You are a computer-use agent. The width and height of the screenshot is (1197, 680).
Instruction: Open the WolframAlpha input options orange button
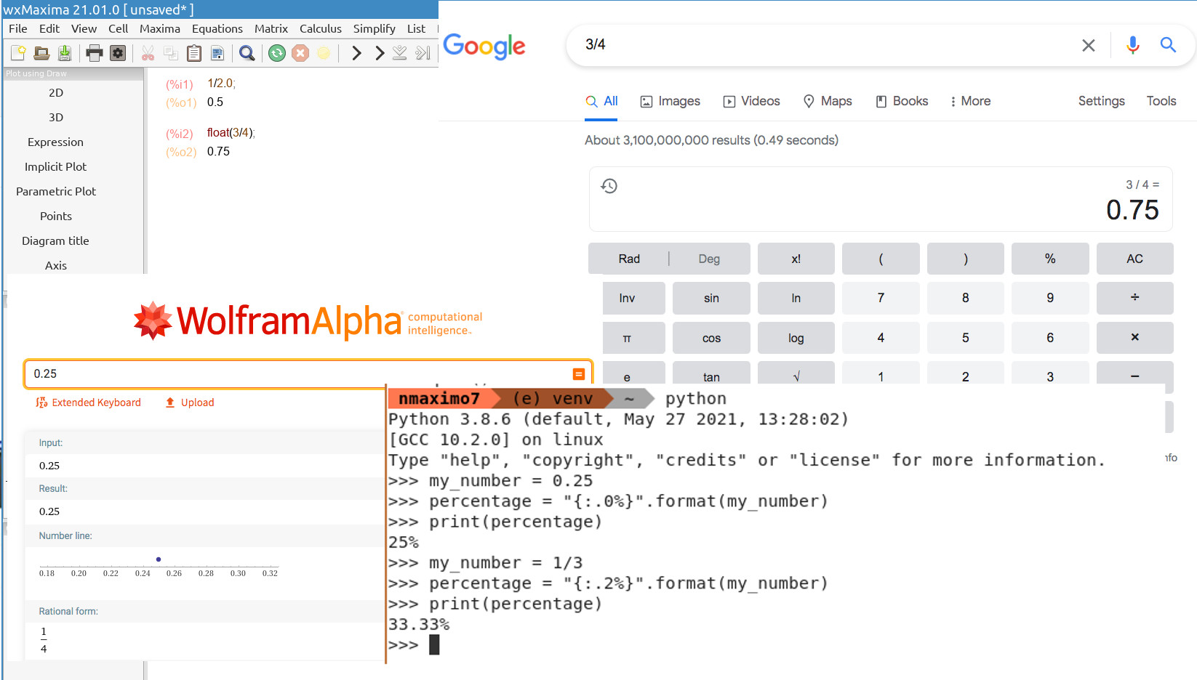(x=579, y=374)
